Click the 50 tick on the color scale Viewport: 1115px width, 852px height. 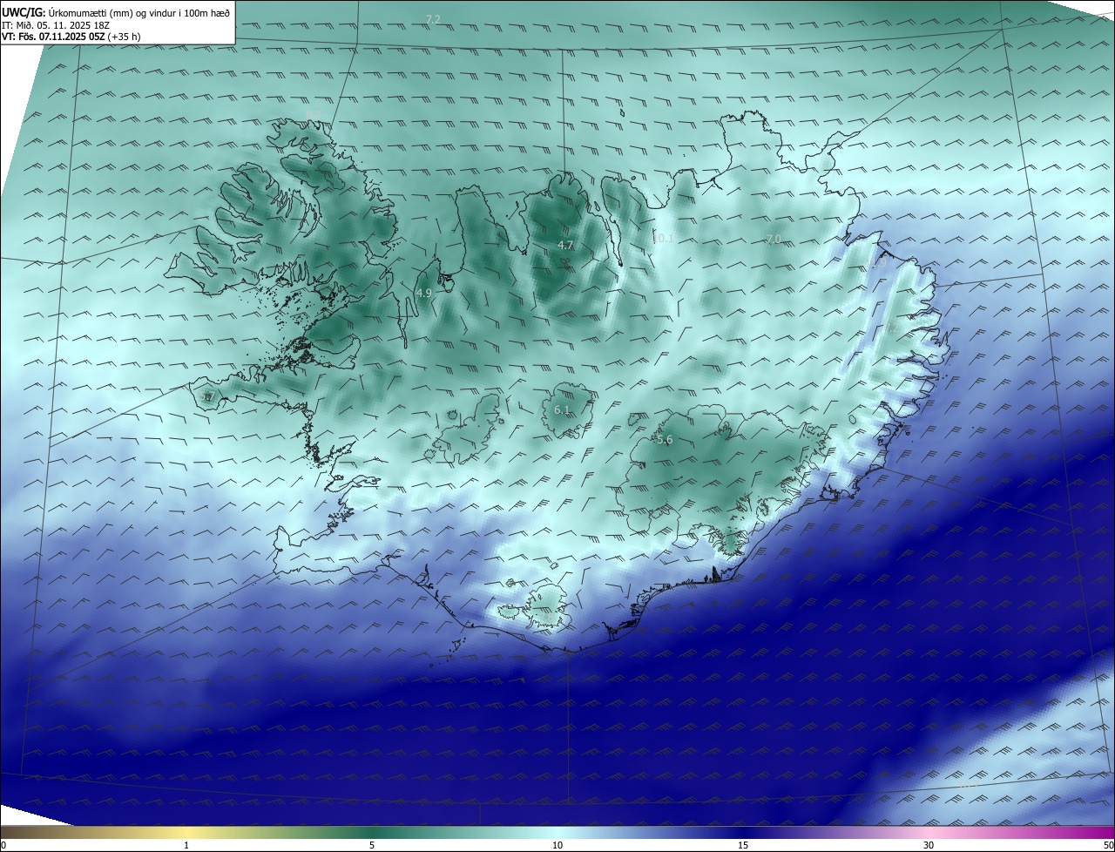[1108, 845]
